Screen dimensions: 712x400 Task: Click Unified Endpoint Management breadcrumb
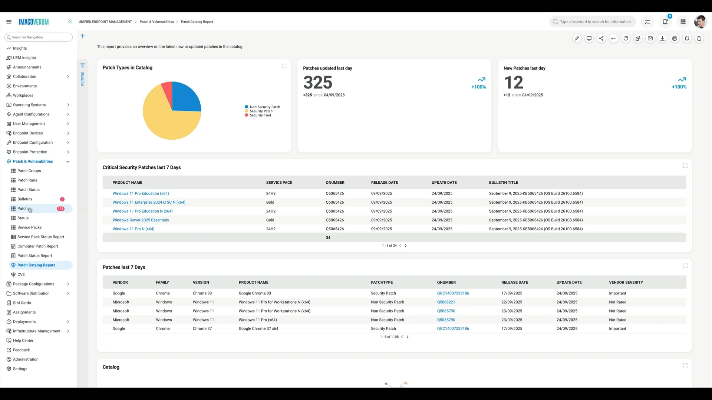[x=105, y=22]
